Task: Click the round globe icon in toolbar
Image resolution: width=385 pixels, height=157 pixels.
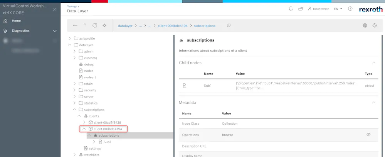Action: click(x=365, y=25)
